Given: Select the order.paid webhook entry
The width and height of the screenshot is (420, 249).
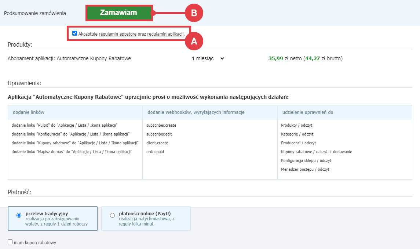Looking at the screenshot, I should click(156, 152).
